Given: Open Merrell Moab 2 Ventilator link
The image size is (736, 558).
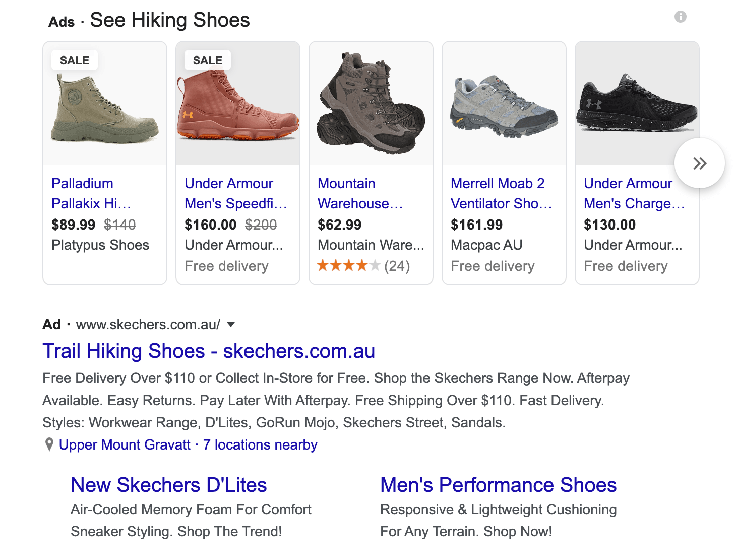Looking at the screenshot, I should (x=502, y=193).
